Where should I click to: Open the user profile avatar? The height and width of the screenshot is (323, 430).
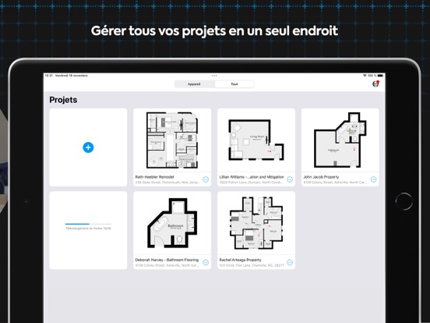coord(375,83)
